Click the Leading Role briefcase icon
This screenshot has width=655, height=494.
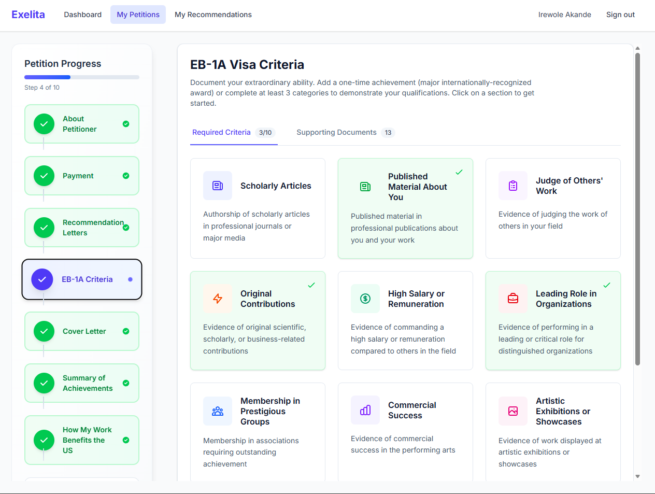point(513,299)
